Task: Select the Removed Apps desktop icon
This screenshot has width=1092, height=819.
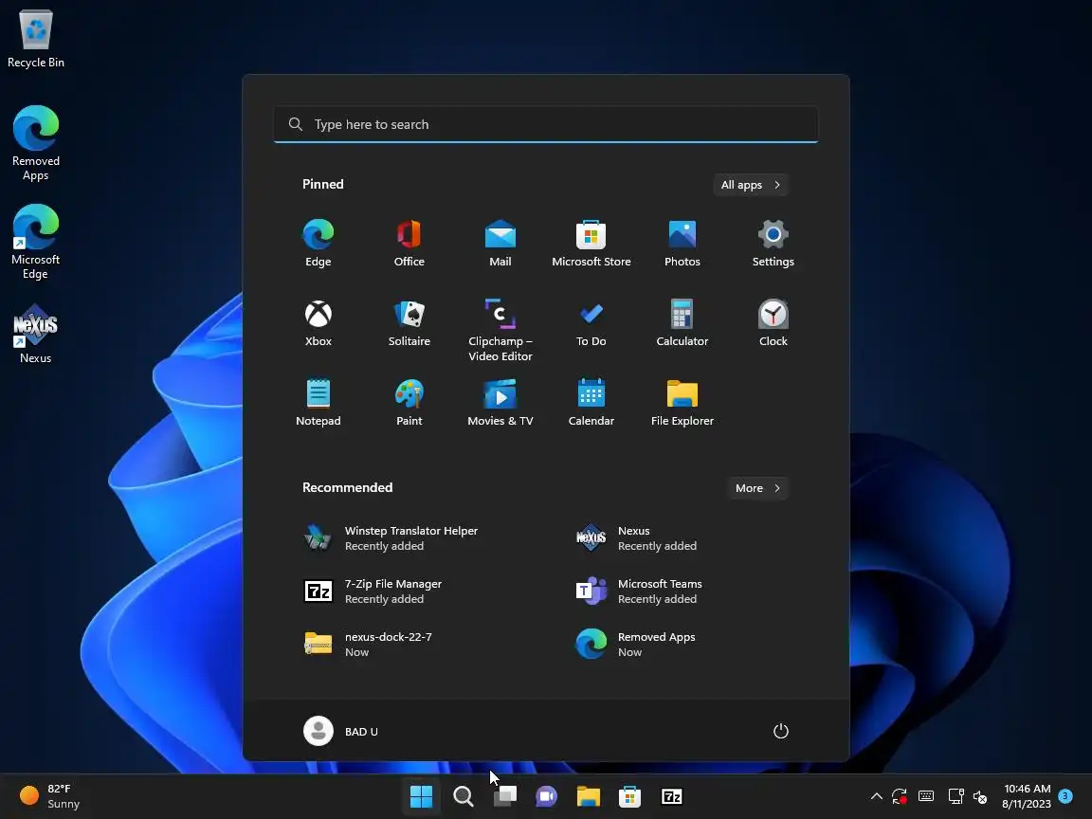Action: 35,143
